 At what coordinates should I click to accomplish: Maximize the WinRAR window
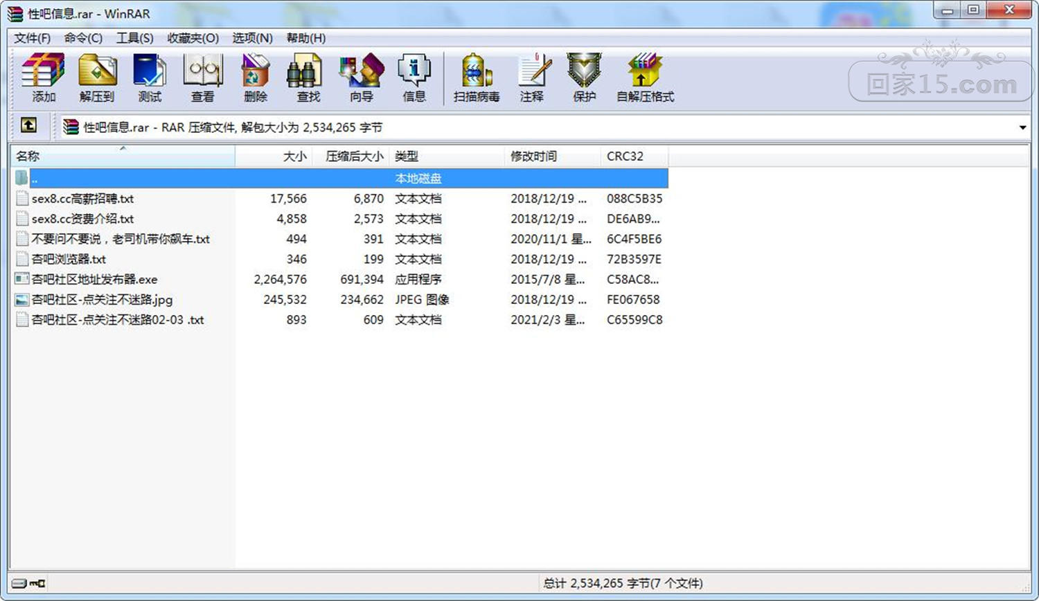[973, 10]
